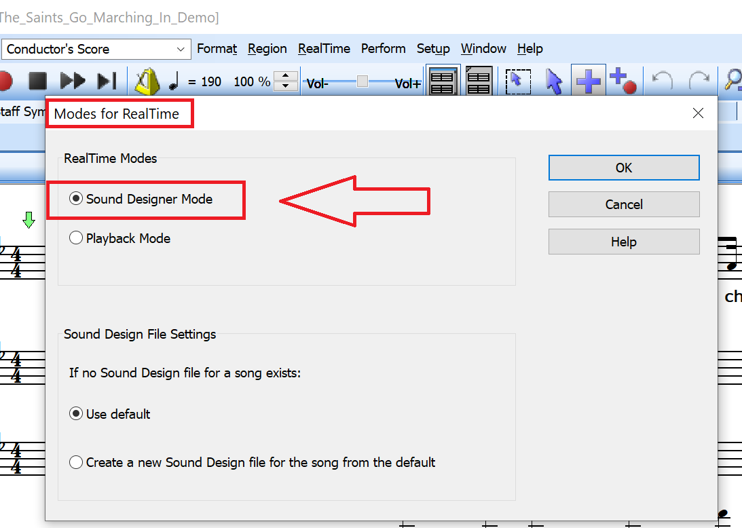
Task: Open the Perform menu
Action: 383,49
